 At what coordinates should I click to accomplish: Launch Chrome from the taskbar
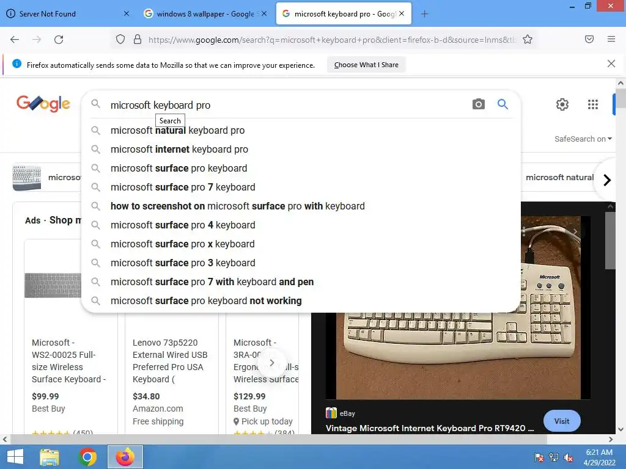pyautogui.click(x=87, y=457)
